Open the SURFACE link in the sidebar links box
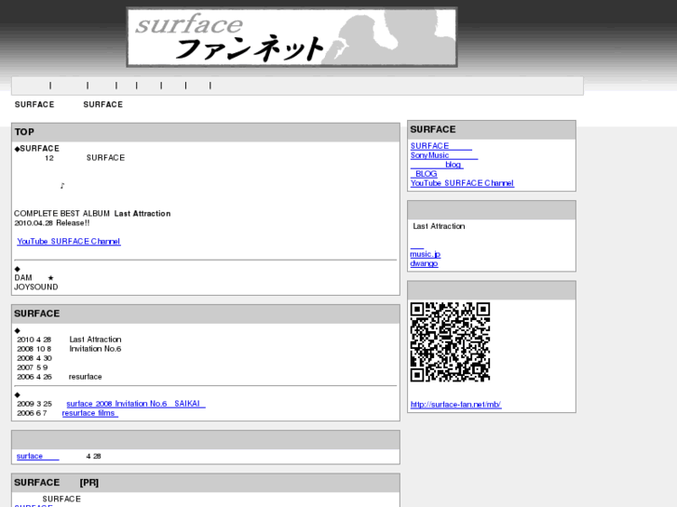677x507 pixels. click(441, 146)
